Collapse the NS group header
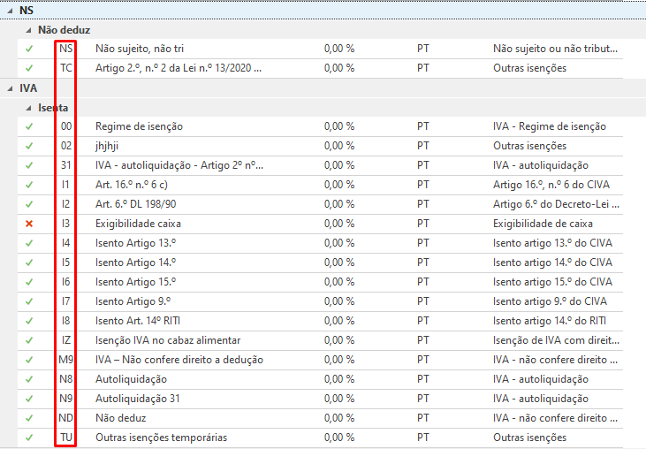This screenshot has height=449, width=646. pos(10,10)
